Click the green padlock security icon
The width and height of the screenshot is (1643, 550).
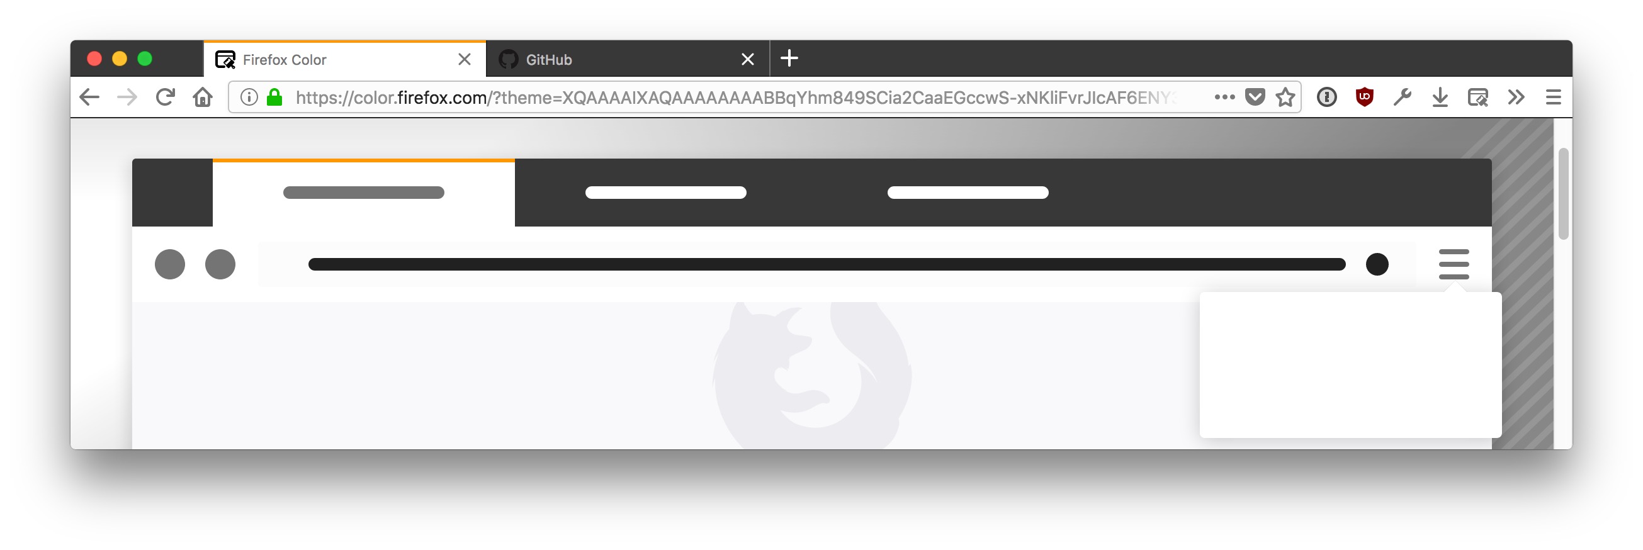274,98
